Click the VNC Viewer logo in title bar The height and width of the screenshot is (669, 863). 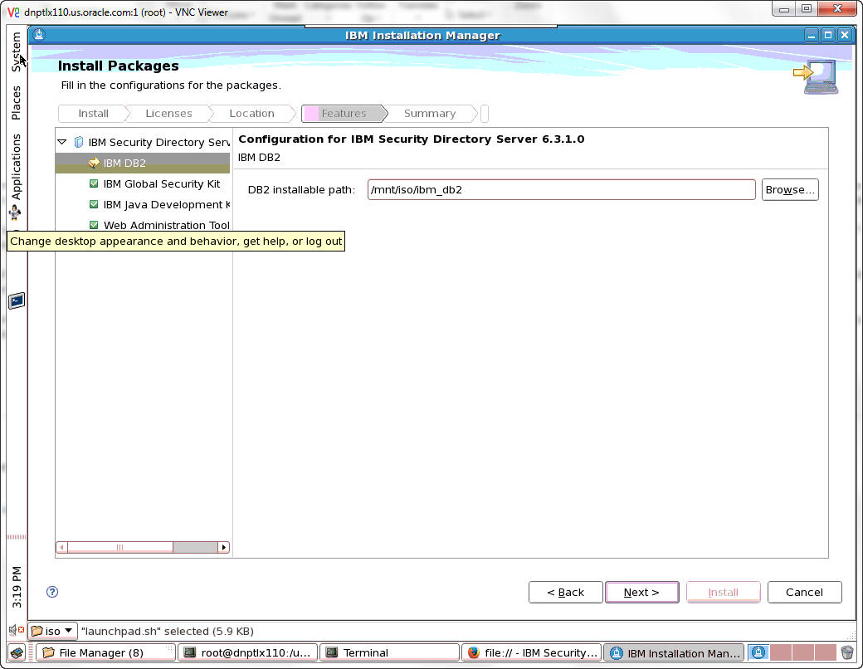(x=14, y=12)
